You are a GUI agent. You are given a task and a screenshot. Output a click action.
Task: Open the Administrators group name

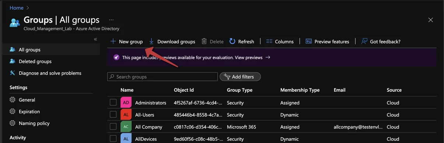151,103
